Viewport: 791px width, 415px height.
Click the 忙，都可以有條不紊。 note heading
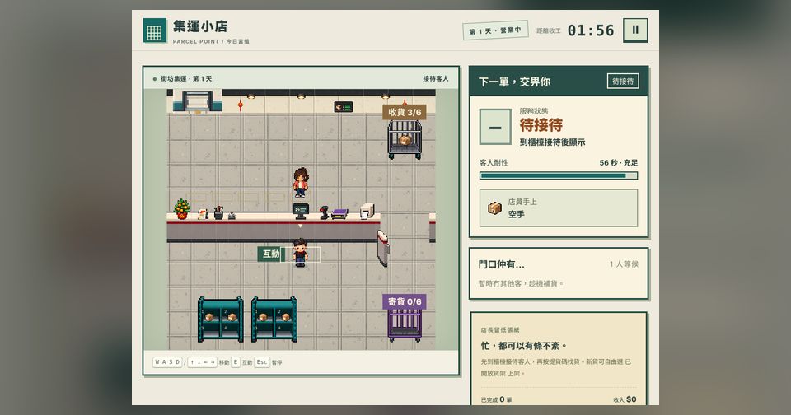point(523,345)
